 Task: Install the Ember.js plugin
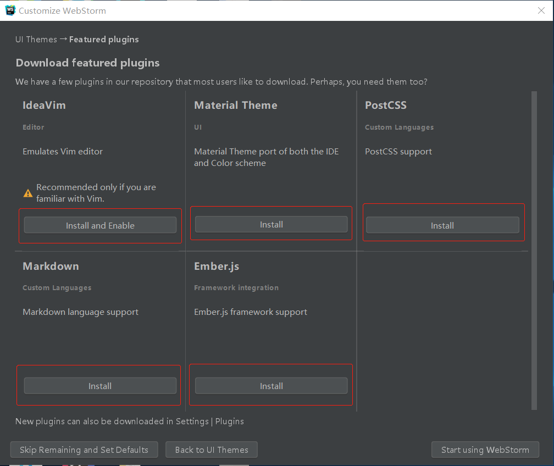click(270, 386)
